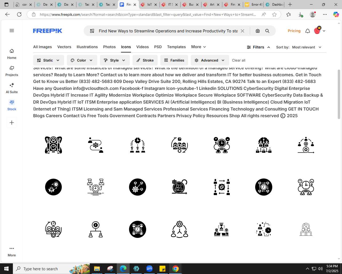Switch to PSD tab
The height and width of the screenshot is (274, 342).
pyautogui.click(x=158, y=47)
